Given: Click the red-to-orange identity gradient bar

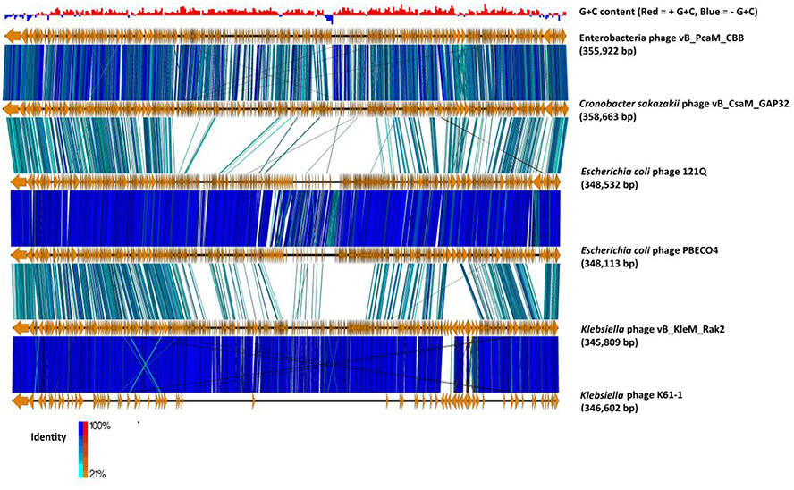Looking at the screenshot, I should pyautogui.click(x=86, y=450).
